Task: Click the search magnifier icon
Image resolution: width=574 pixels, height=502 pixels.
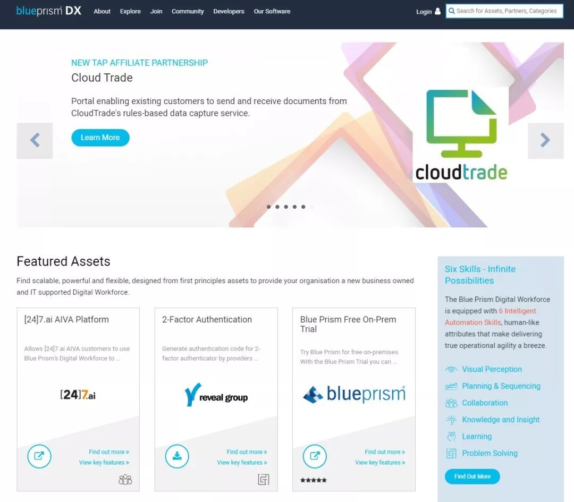Action: [452, 11]
